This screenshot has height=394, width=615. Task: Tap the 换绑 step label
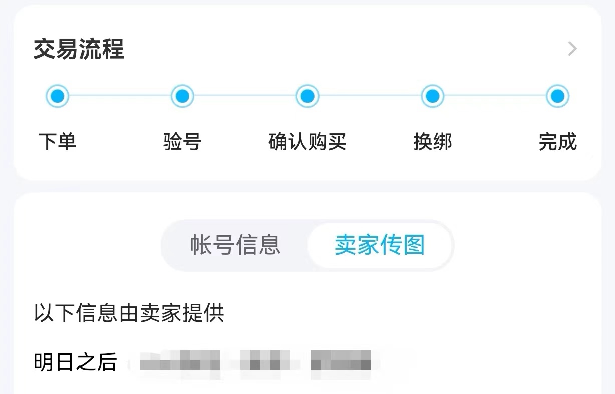click(433, 142)
